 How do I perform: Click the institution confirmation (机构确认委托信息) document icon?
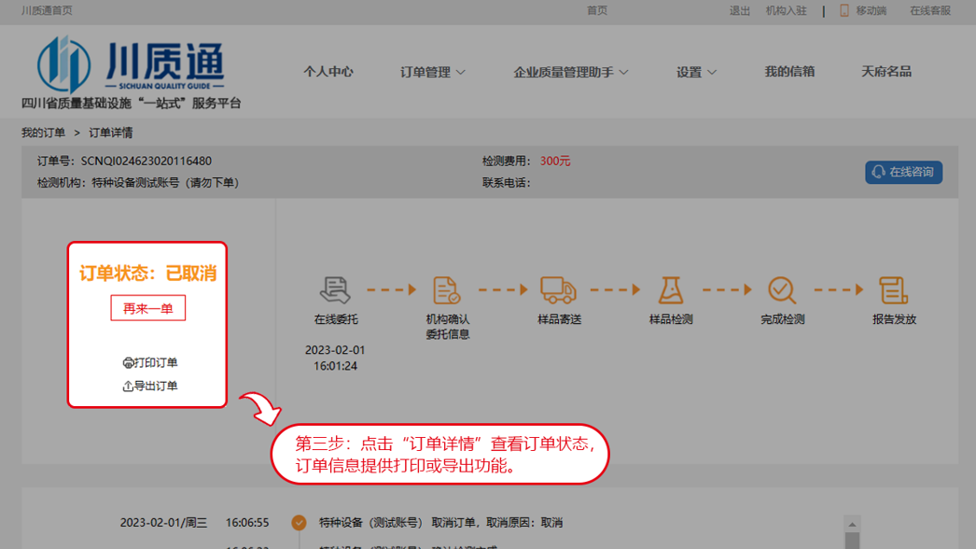pos(447,289)
